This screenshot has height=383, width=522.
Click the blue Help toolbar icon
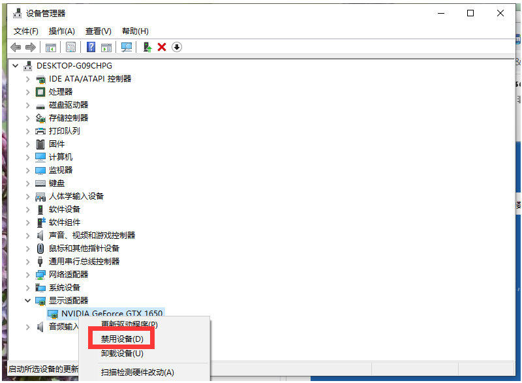point(91,47)
